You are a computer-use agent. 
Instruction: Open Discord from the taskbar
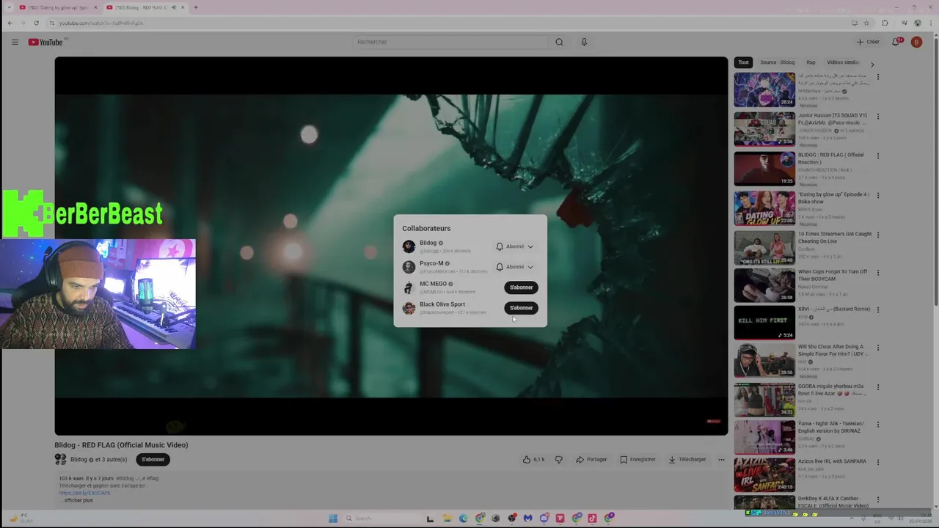(544, 518)
